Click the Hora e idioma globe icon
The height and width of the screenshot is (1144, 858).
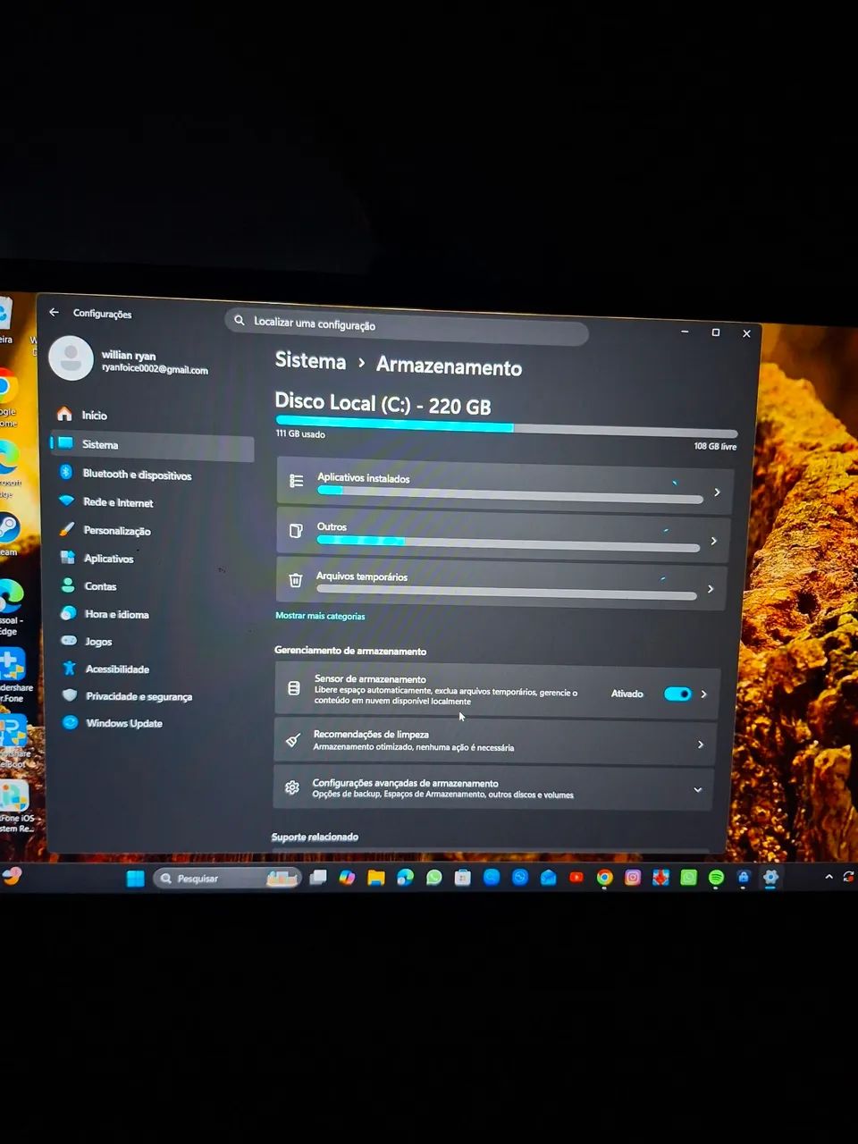tap(69, 613)
